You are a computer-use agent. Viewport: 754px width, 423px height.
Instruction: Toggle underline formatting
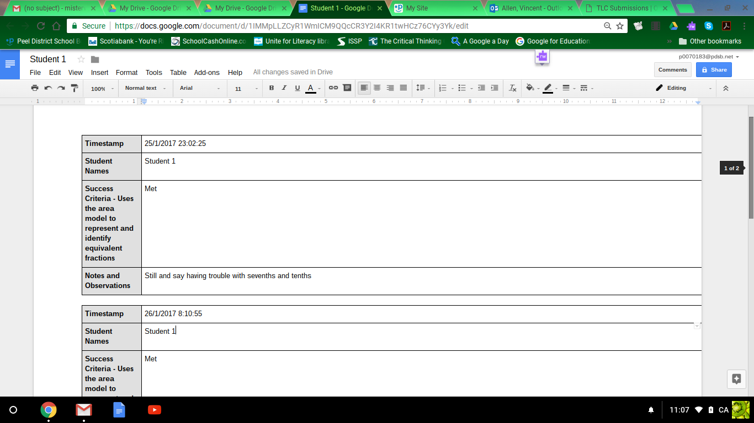pyautogui.click(x=298, y=88)
